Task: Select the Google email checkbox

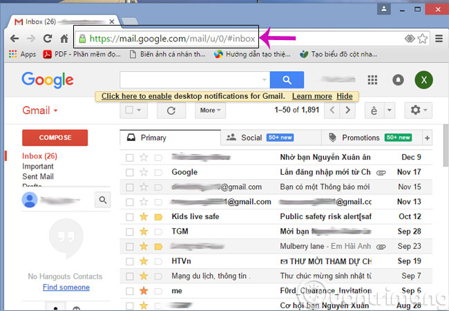Action: pyautogui.click(x=130, y=172)
